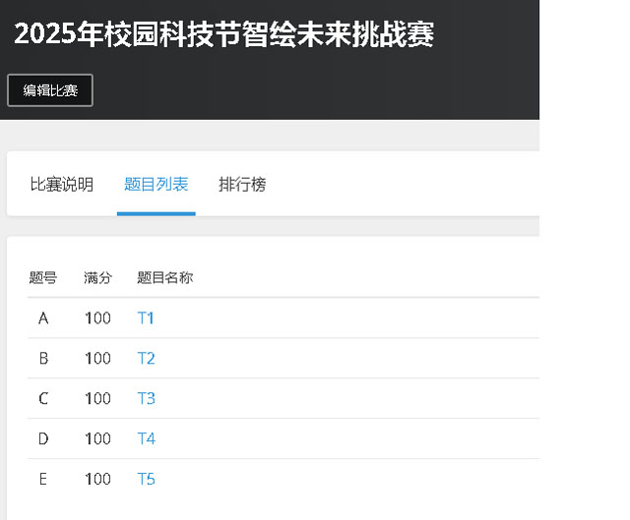The image size is (630, 520).
Task: Open problem link T1
Action: [146, 318]
